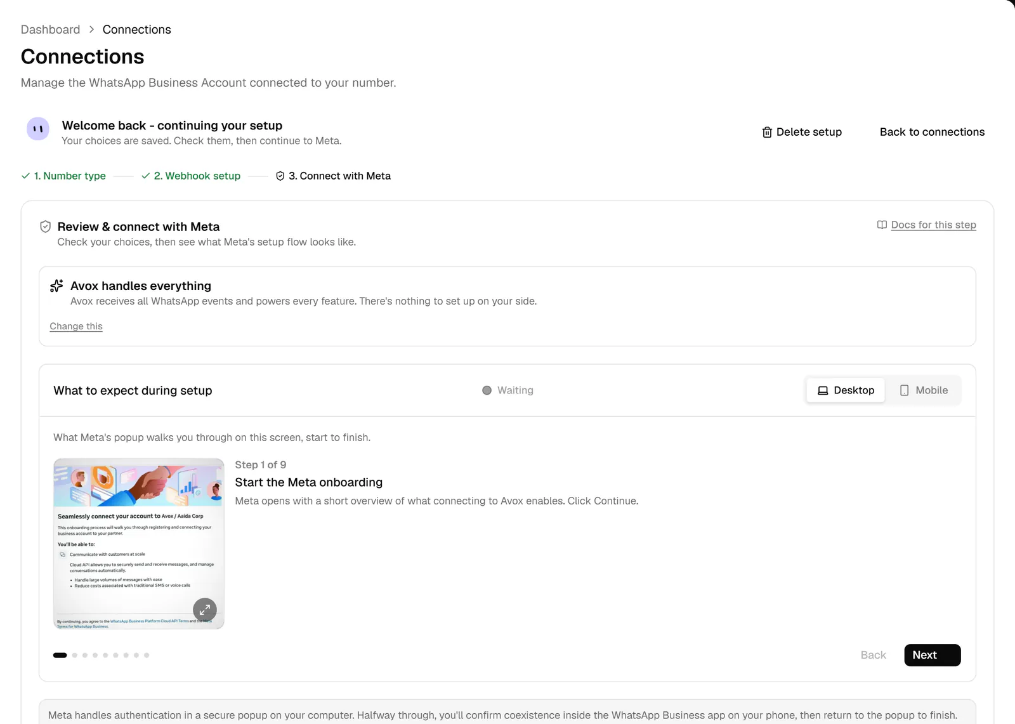Click the Start the Meta onboarding heading
This screenshot has height=724, width=1015.
tap(309, 482)
